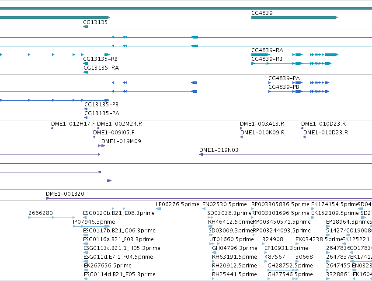The height and width of the screenshot is (281, 372).
Task: Select EP10931.3prime label
Action: point(286,248)
